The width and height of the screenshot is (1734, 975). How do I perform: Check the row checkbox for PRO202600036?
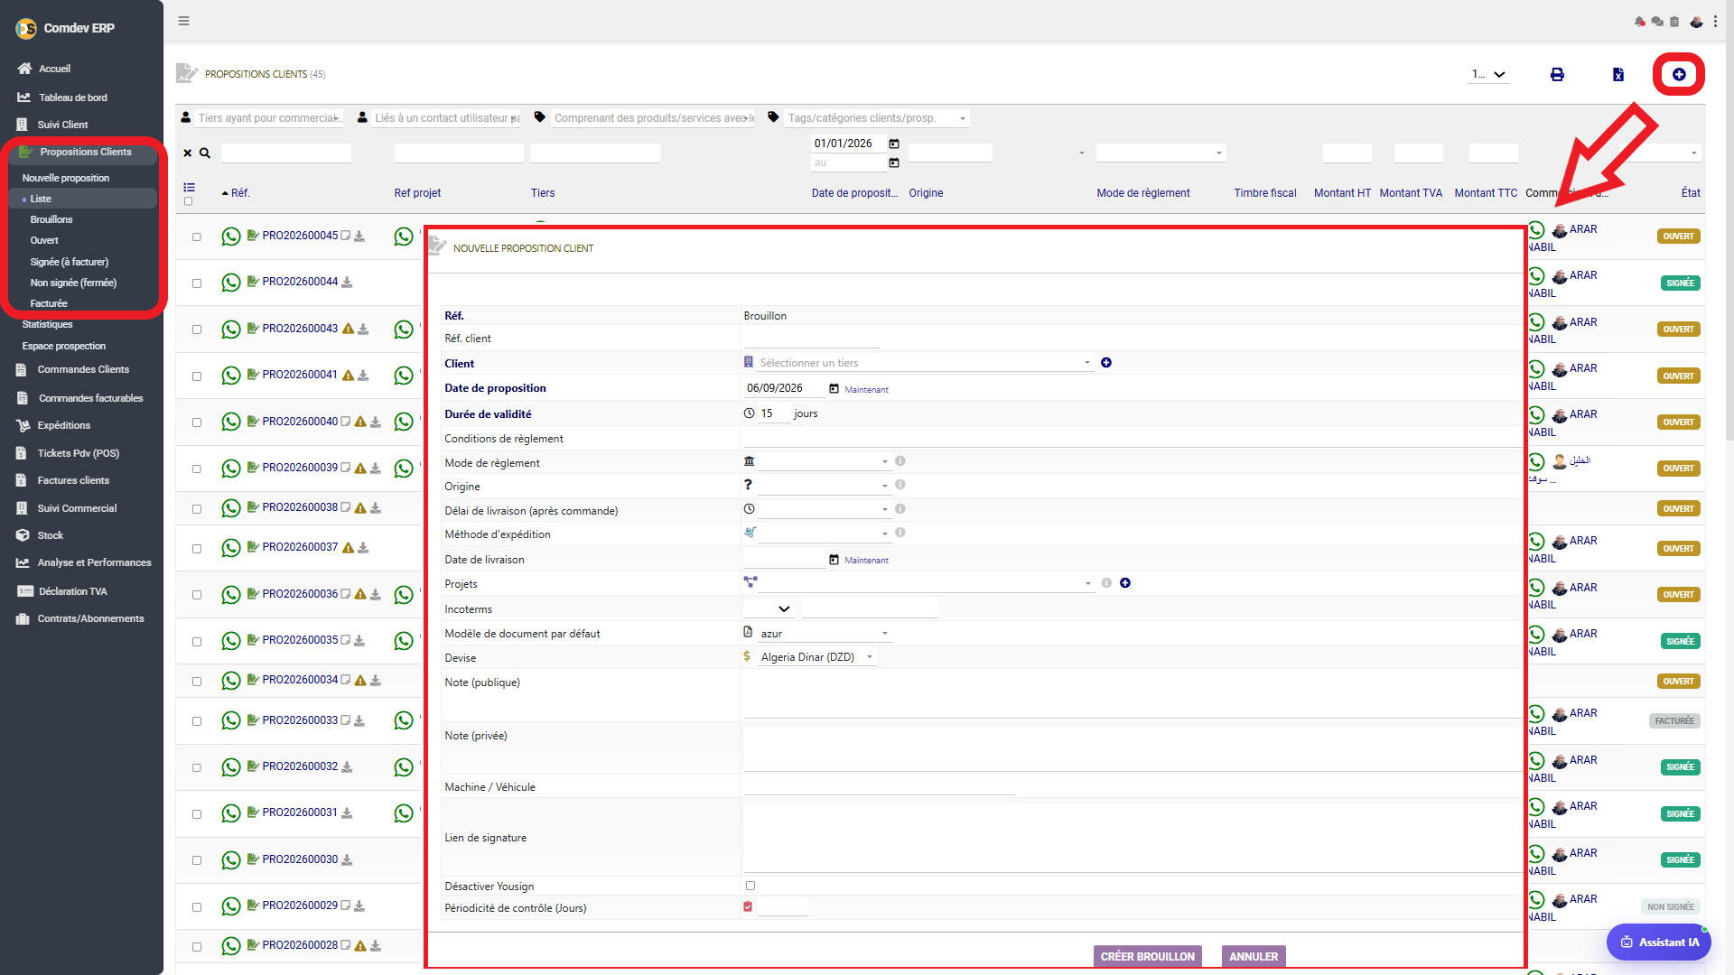(196, 596)
